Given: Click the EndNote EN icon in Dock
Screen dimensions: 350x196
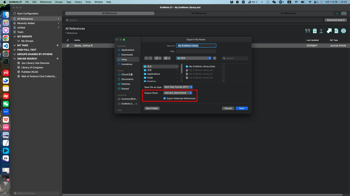Looking at the screenshot, I should pyautogui.click(x=6, y=158).
